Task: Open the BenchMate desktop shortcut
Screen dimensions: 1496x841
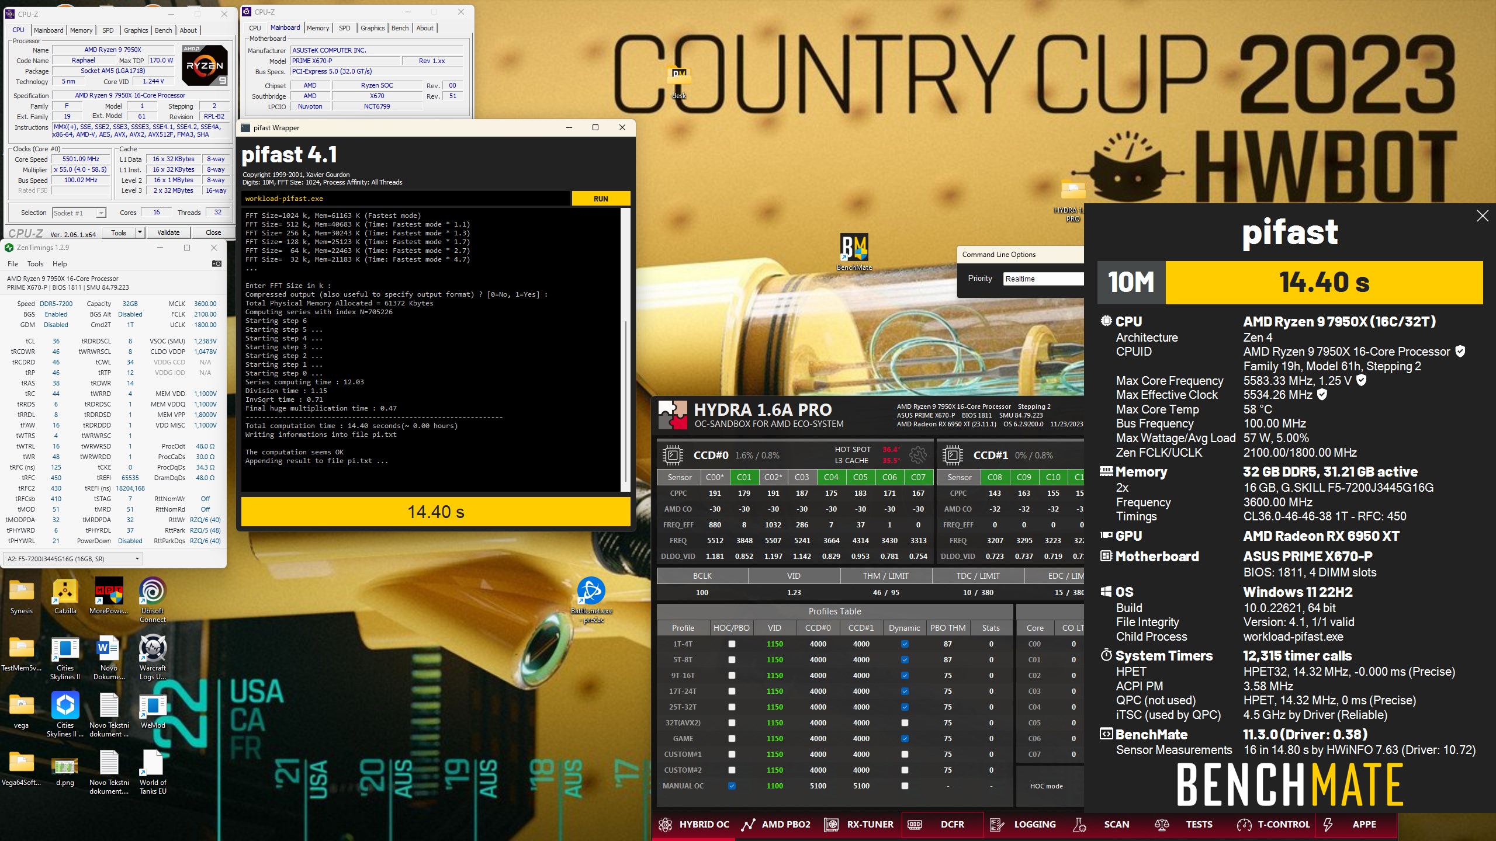Action: pyautogui.click(x=854, y=252)
